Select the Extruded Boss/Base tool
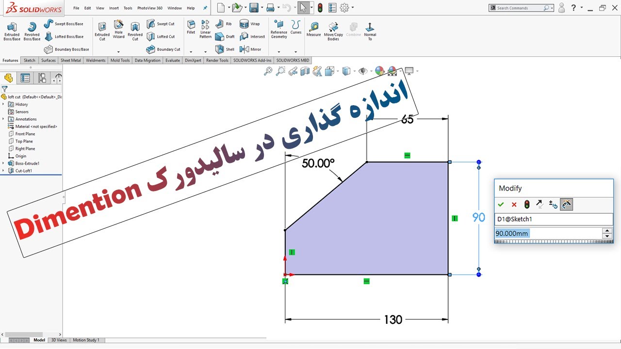This screenshot has height=349, width=621. click(x=12, y=31)
